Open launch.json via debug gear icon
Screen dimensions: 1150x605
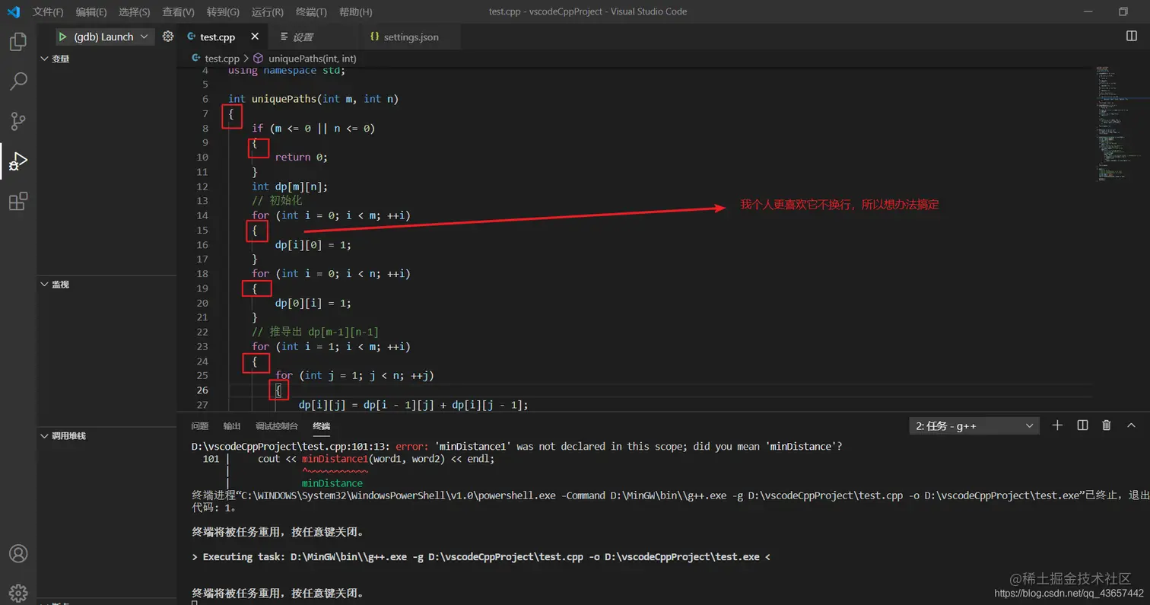pyautogui.click(x=168, y=37)
